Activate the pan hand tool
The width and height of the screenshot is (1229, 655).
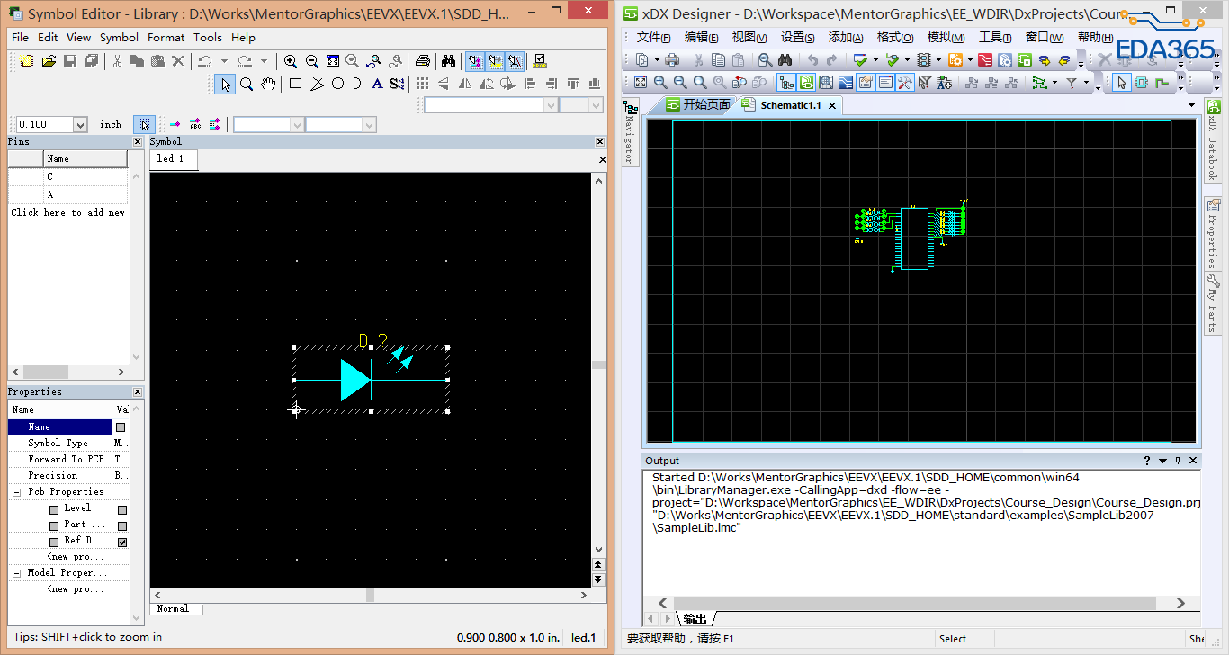pos(268,84)
